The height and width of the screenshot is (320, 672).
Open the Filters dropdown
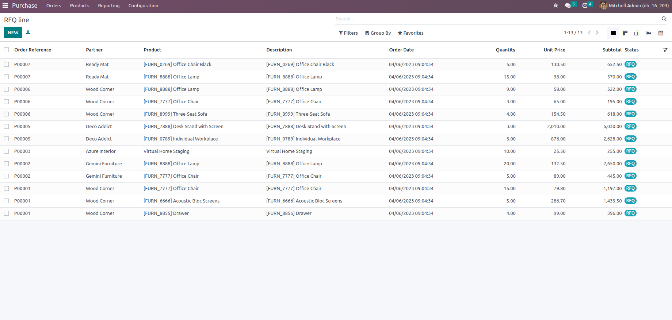tap(348, 33)
